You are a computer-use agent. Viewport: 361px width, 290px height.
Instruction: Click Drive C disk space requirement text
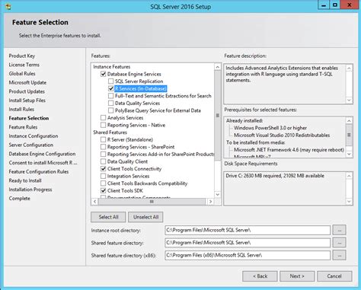275,176
